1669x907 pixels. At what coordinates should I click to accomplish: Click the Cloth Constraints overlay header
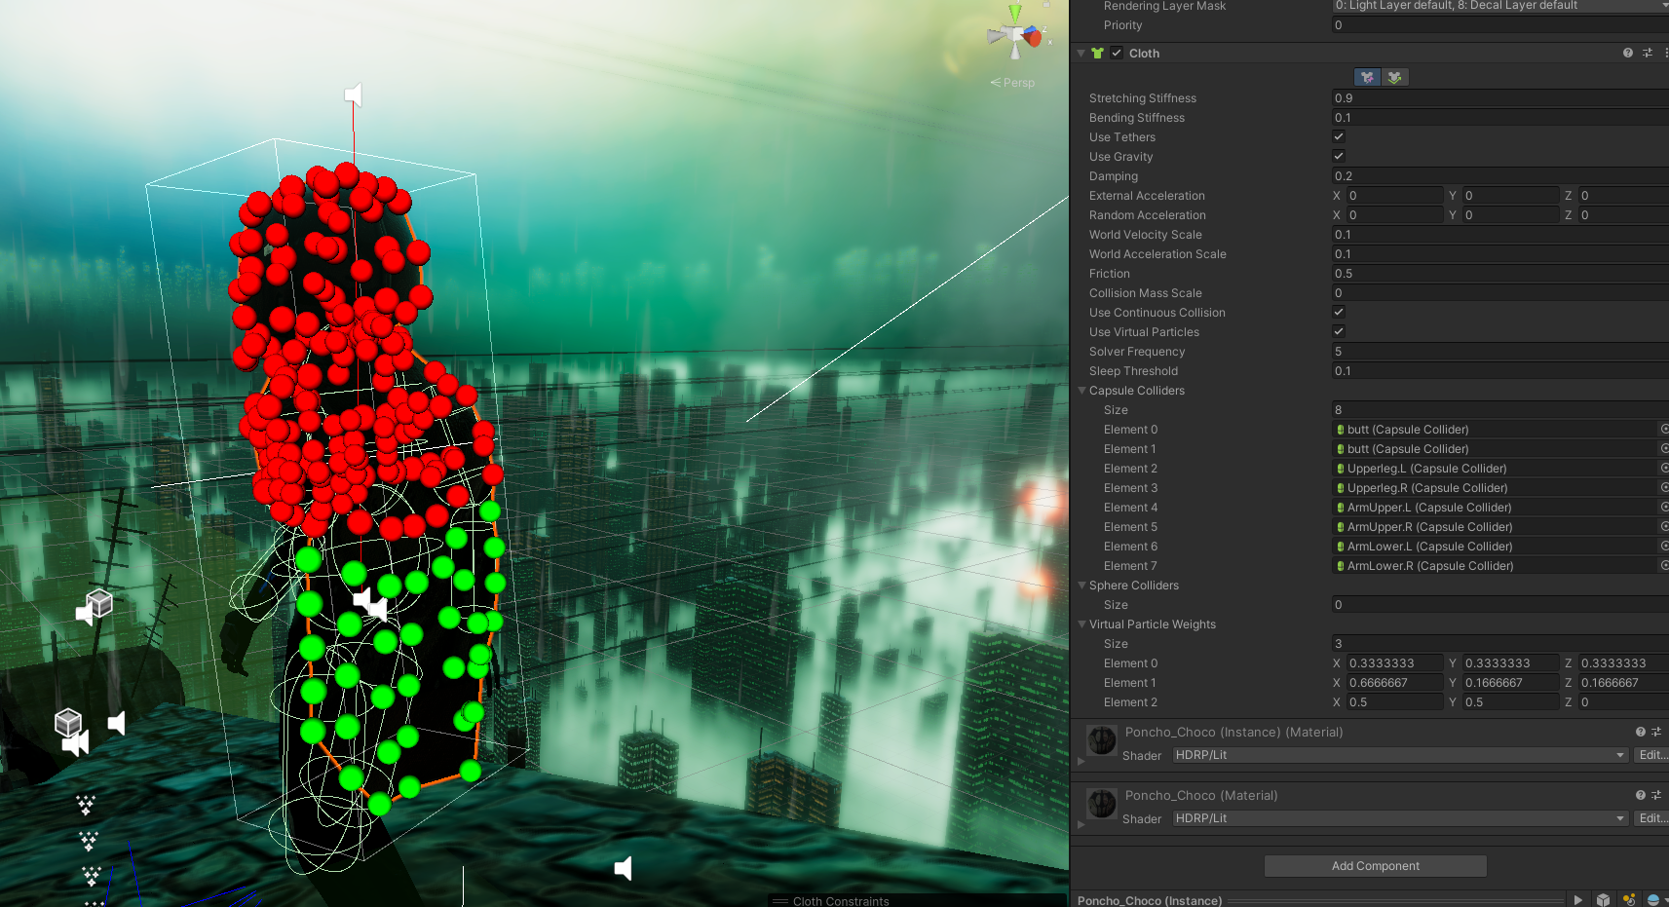pos(917,901)
